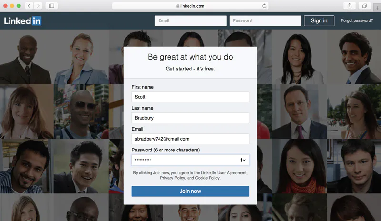Screen dimensions: 381x221
Task: Focus the header Email field
Action: tap(190, 20)
